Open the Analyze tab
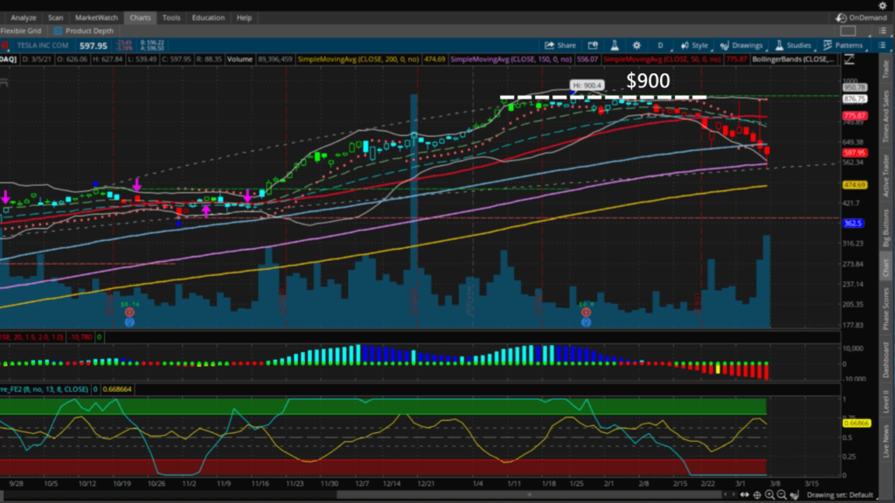The image size is (895, 503). 24,17
